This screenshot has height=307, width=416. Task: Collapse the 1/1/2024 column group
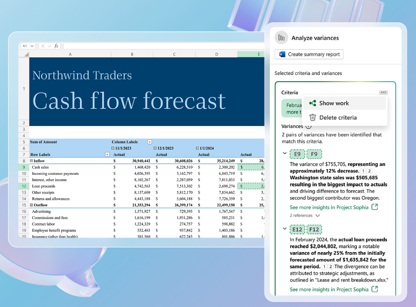(197, 148)
